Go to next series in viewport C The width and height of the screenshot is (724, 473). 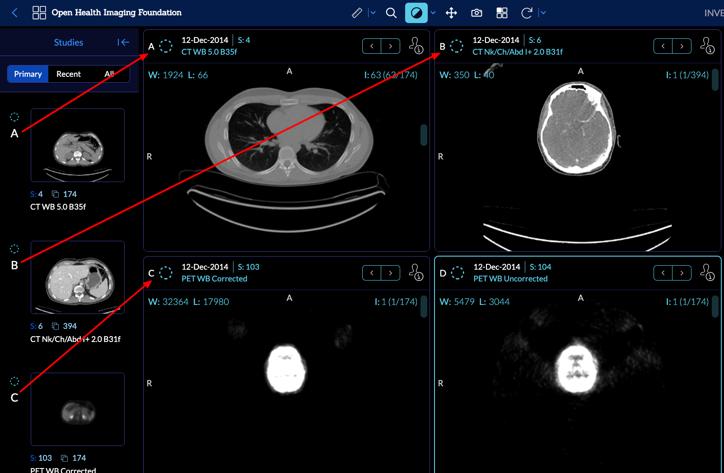[391, 273]
